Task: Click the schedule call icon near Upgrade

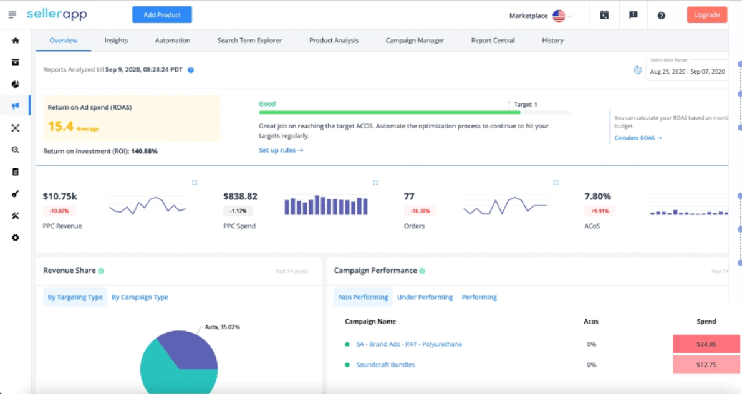Action: click(x=605, y=15)
